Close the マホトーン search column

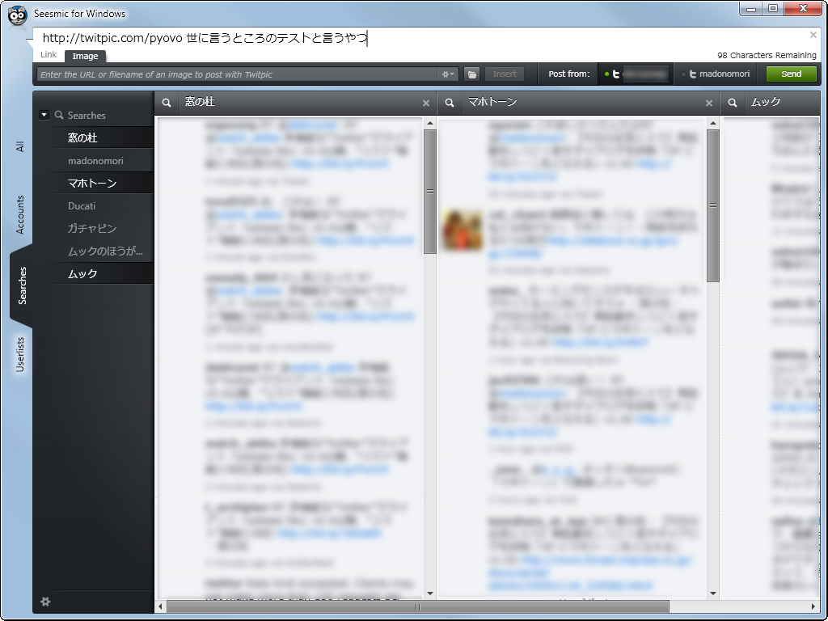[709, 103]
